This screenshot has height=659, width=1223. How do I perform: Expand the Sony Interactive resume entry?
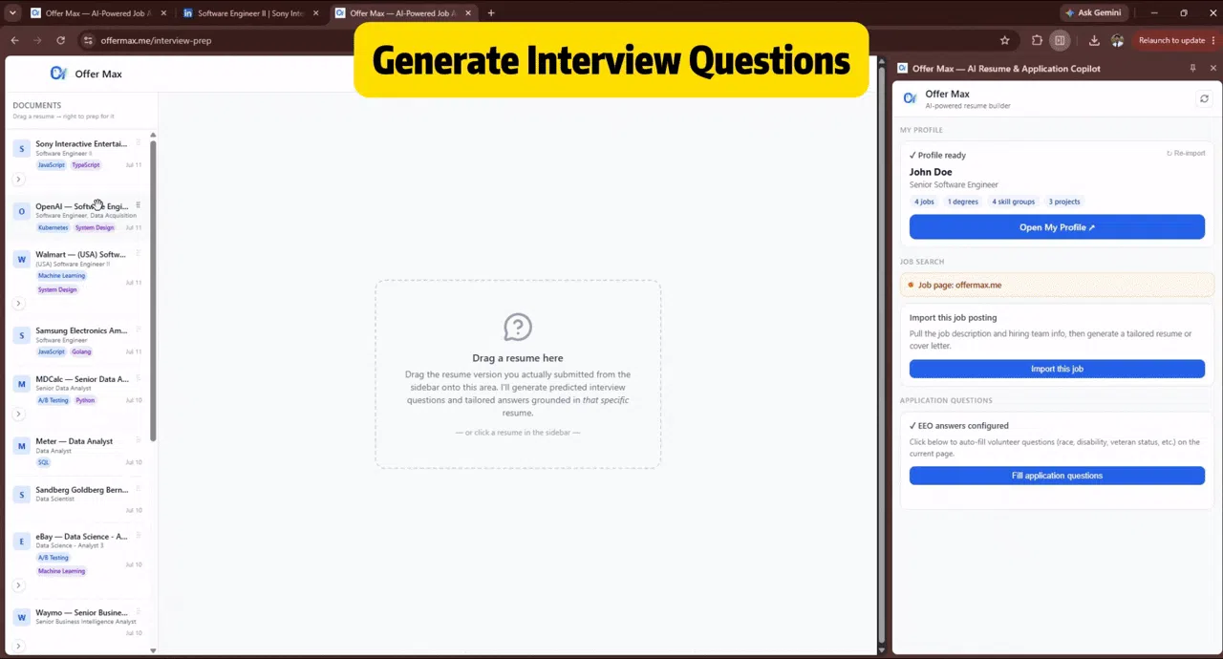[x=18, y=179]
